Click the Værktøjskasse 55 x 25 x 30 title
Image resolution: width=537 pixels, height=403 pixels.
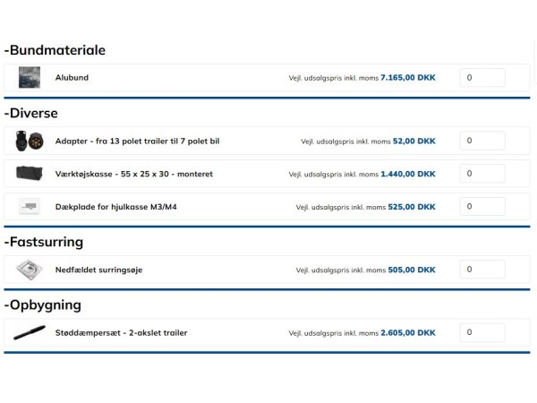click(x=133, y=174)
